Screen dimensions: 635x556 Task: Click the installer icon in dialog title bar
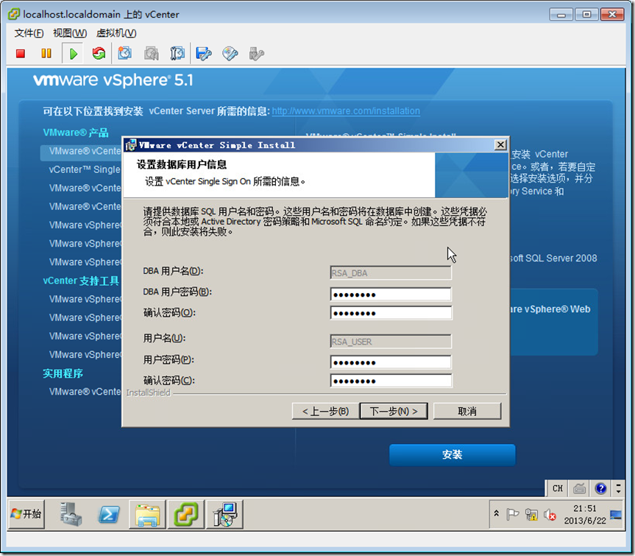tap(131, 144)
